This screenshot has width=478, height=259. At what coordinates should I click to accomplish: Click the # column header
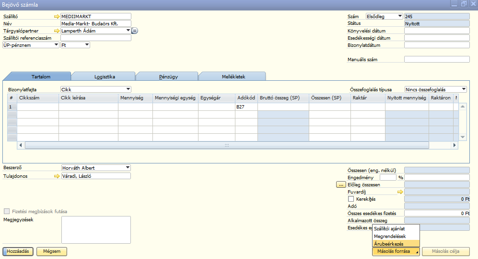[12, 98]
